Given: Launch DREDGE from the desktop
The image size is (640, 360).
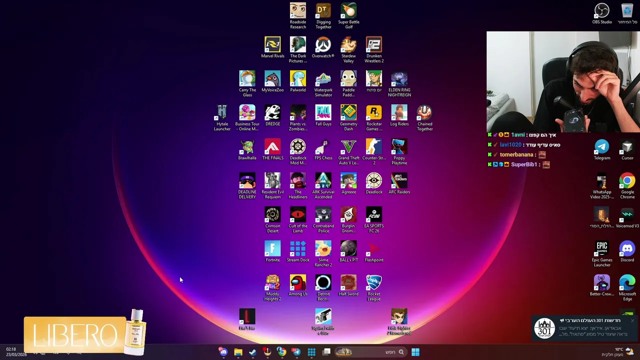Looking at the screenshot, I should click(x=272, y=115).
